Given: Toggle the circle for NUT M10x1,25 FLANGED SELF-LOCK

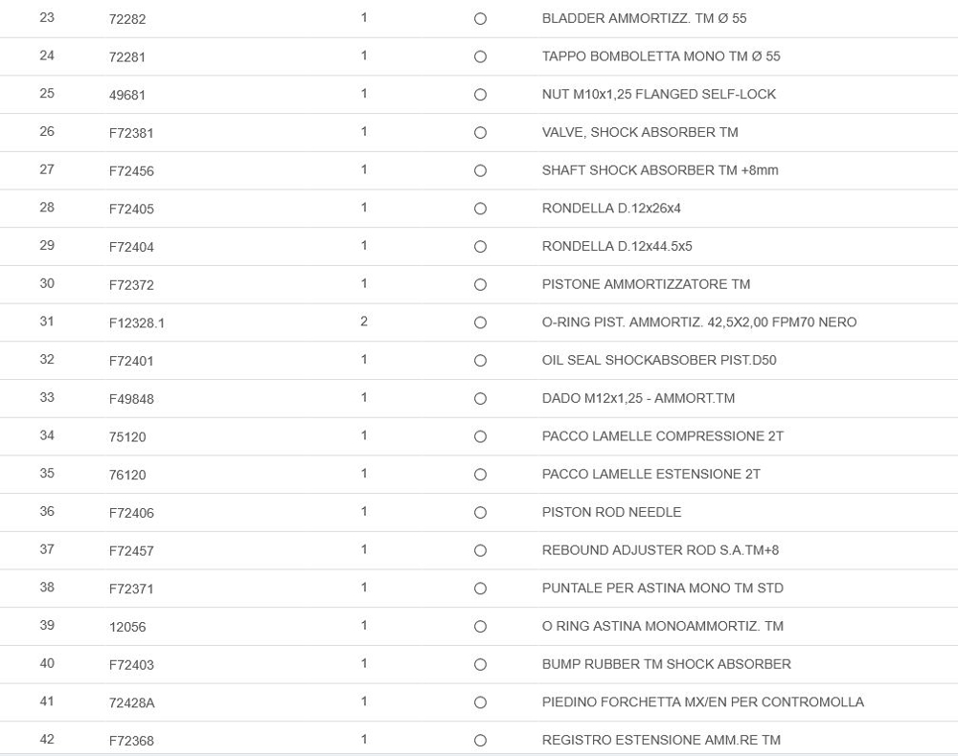Looking at the screenshot, I should pos(480,95).
